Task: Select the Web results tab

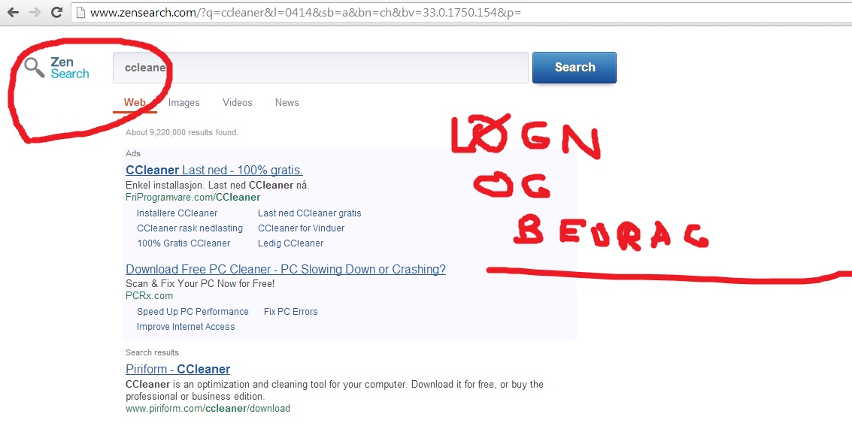Action: [135, 103]
